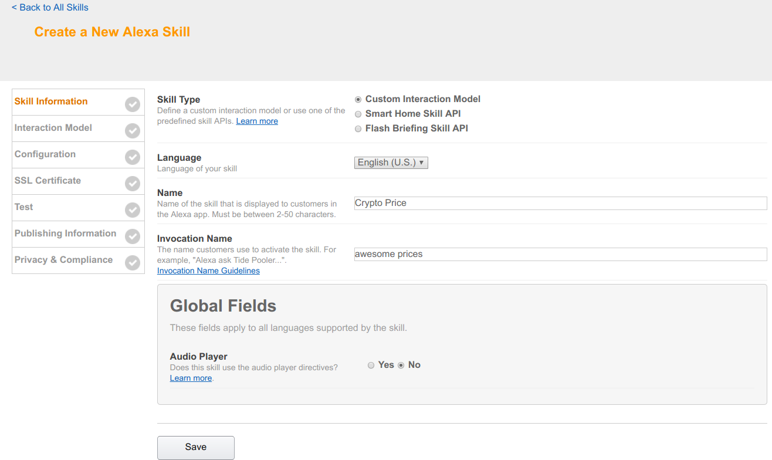Select Custom Interaction Model radio button

pos(358,100)
